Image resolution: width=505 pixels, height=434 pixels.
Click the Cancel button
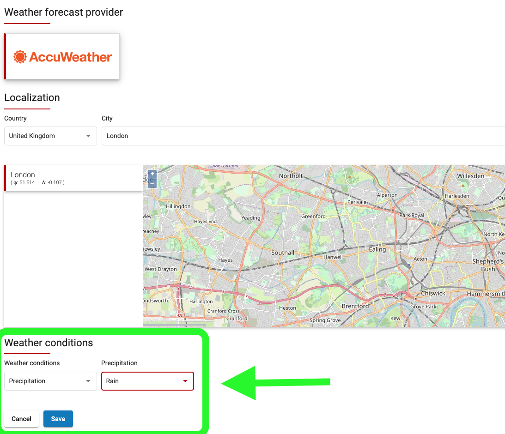(22, 419)
